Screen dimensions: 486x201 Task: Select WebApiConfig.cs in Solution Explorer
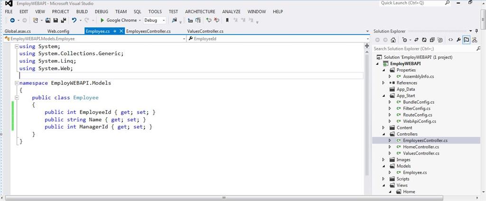point(420,121)
